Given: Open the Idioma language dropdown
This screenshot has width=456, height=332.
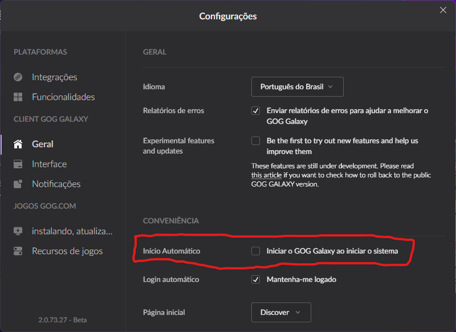Looking at the screenshot, I should click(x=297, y=87).
